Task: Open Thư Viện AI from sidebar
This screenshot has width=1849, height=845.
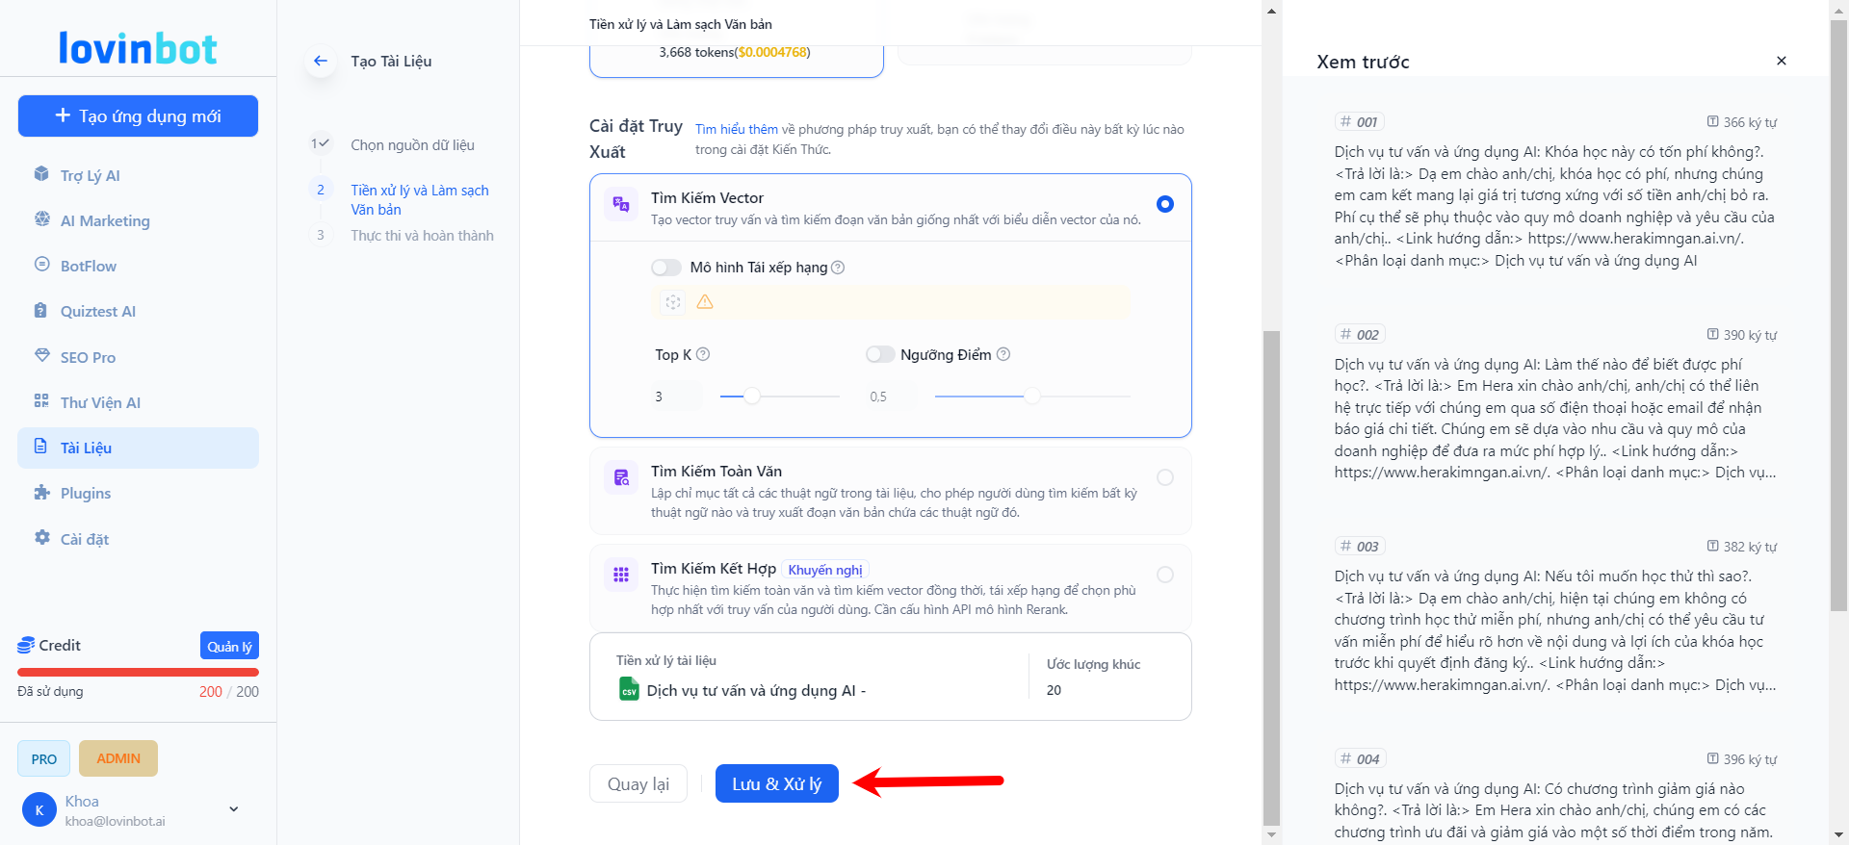Action: [42, 401]
